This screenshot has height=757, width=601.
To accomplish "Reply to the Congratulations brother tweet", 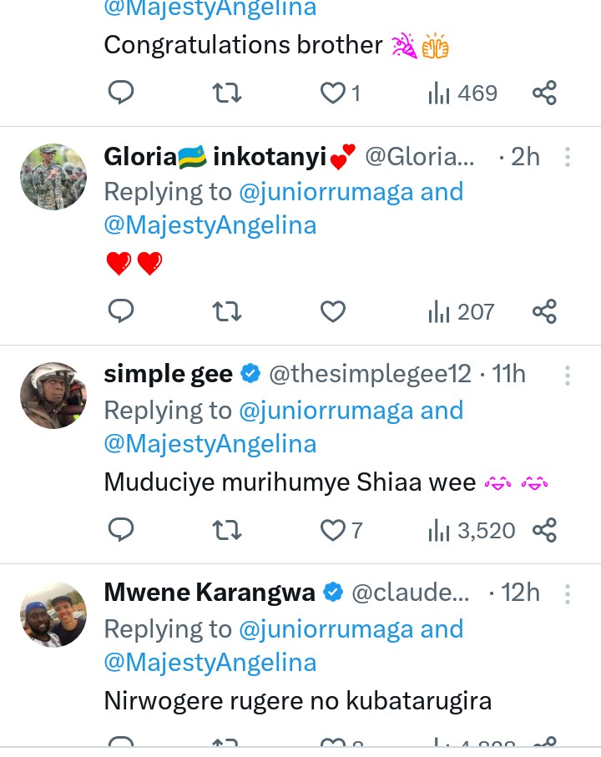I will 122,93.
